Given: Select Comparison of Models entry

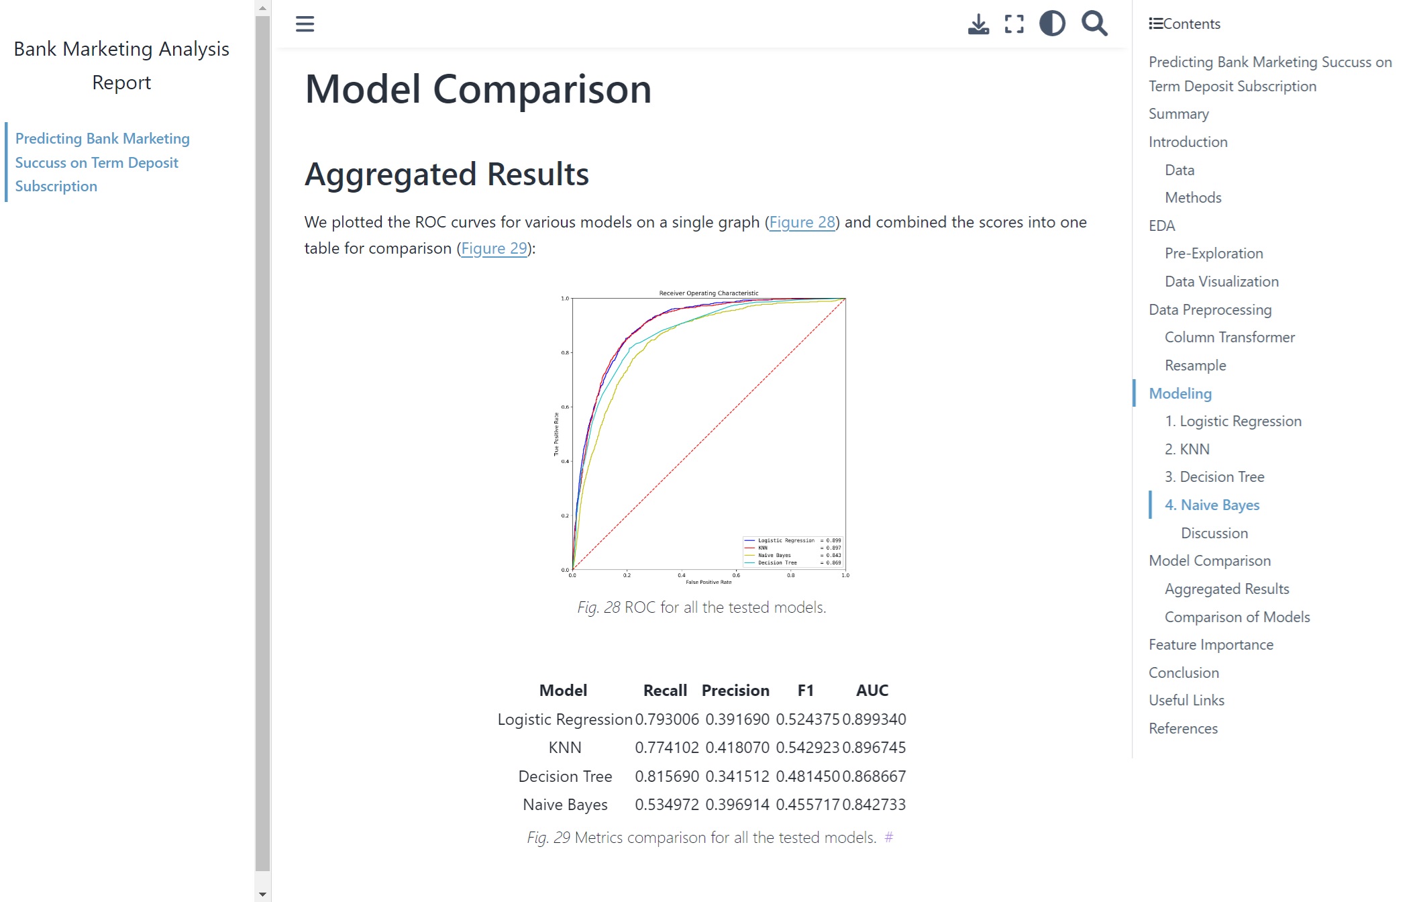Looking at the screenshot, I should pyautogui.click(x=1237, y=617).
